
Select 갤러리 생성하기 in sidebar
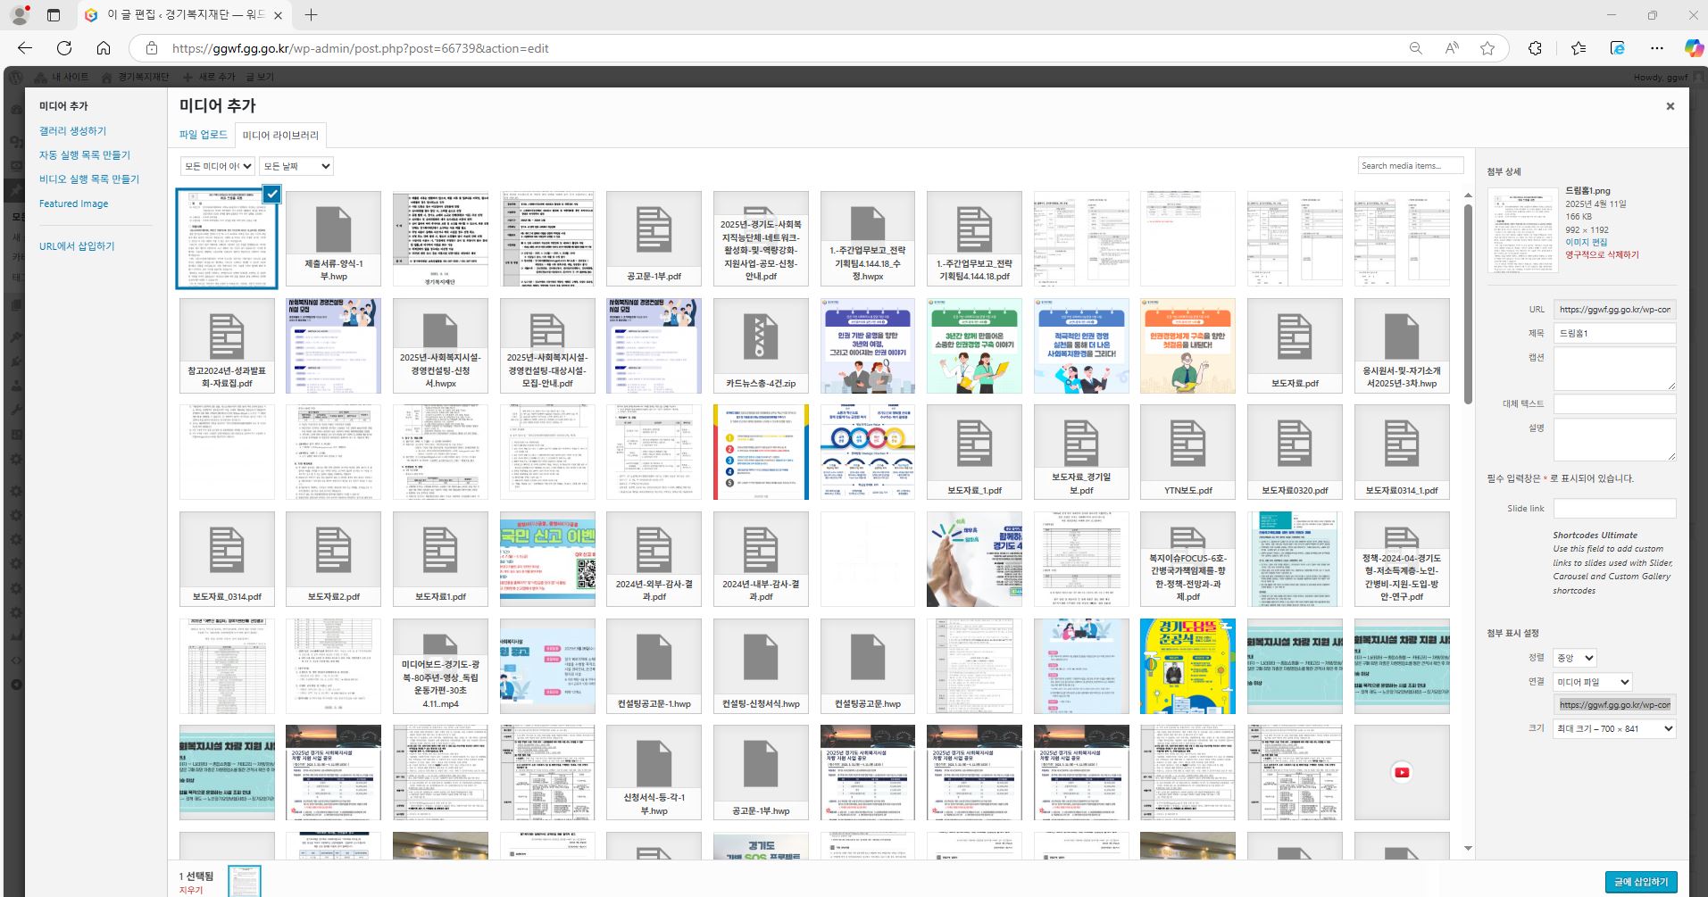[72, 130]
